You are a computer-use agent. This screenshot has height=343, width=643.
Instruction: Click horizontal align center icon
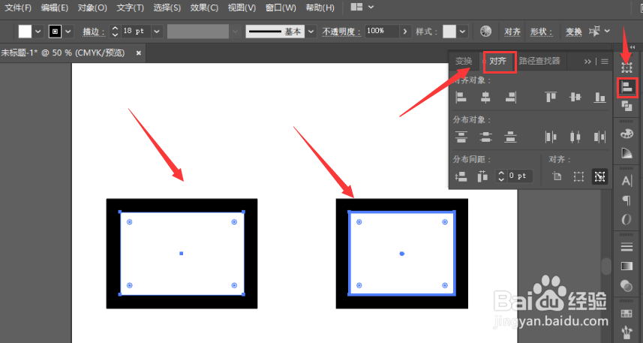(485, 98)
